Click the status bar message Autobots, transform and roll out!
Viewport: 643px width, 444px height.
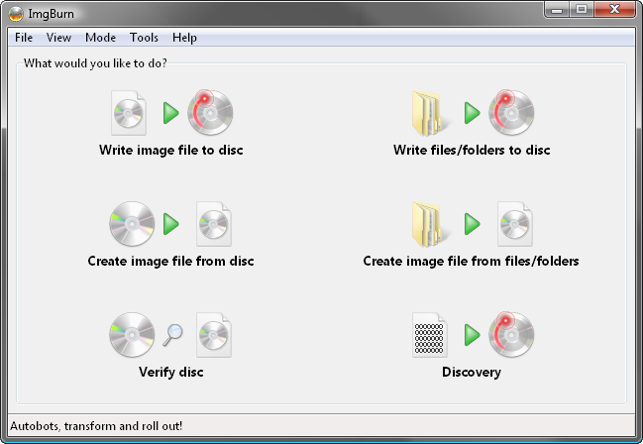click(x=96, y=426)
